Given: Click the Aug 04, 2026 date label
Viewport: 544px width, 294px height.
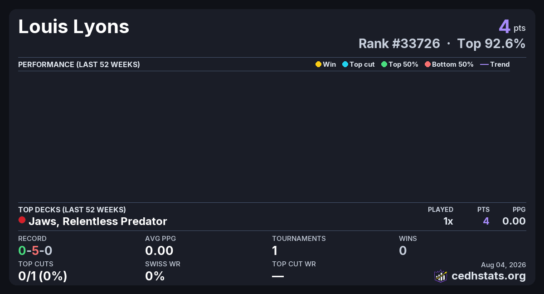Looking at the screenshot, I should click(x=503, y=265).
